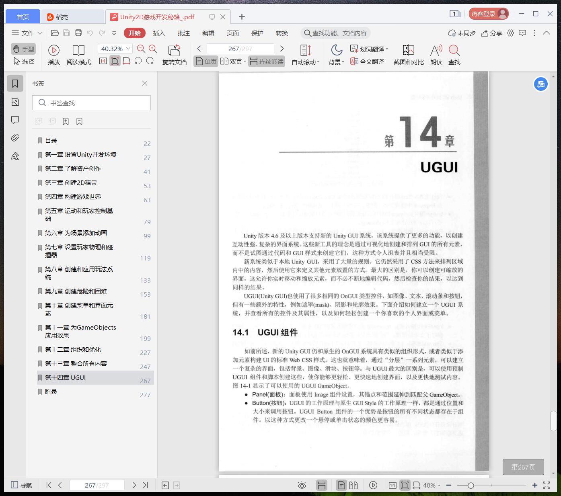
Task: Toggle Single page view
Action: pyautogui.click(x=206, y=61)
